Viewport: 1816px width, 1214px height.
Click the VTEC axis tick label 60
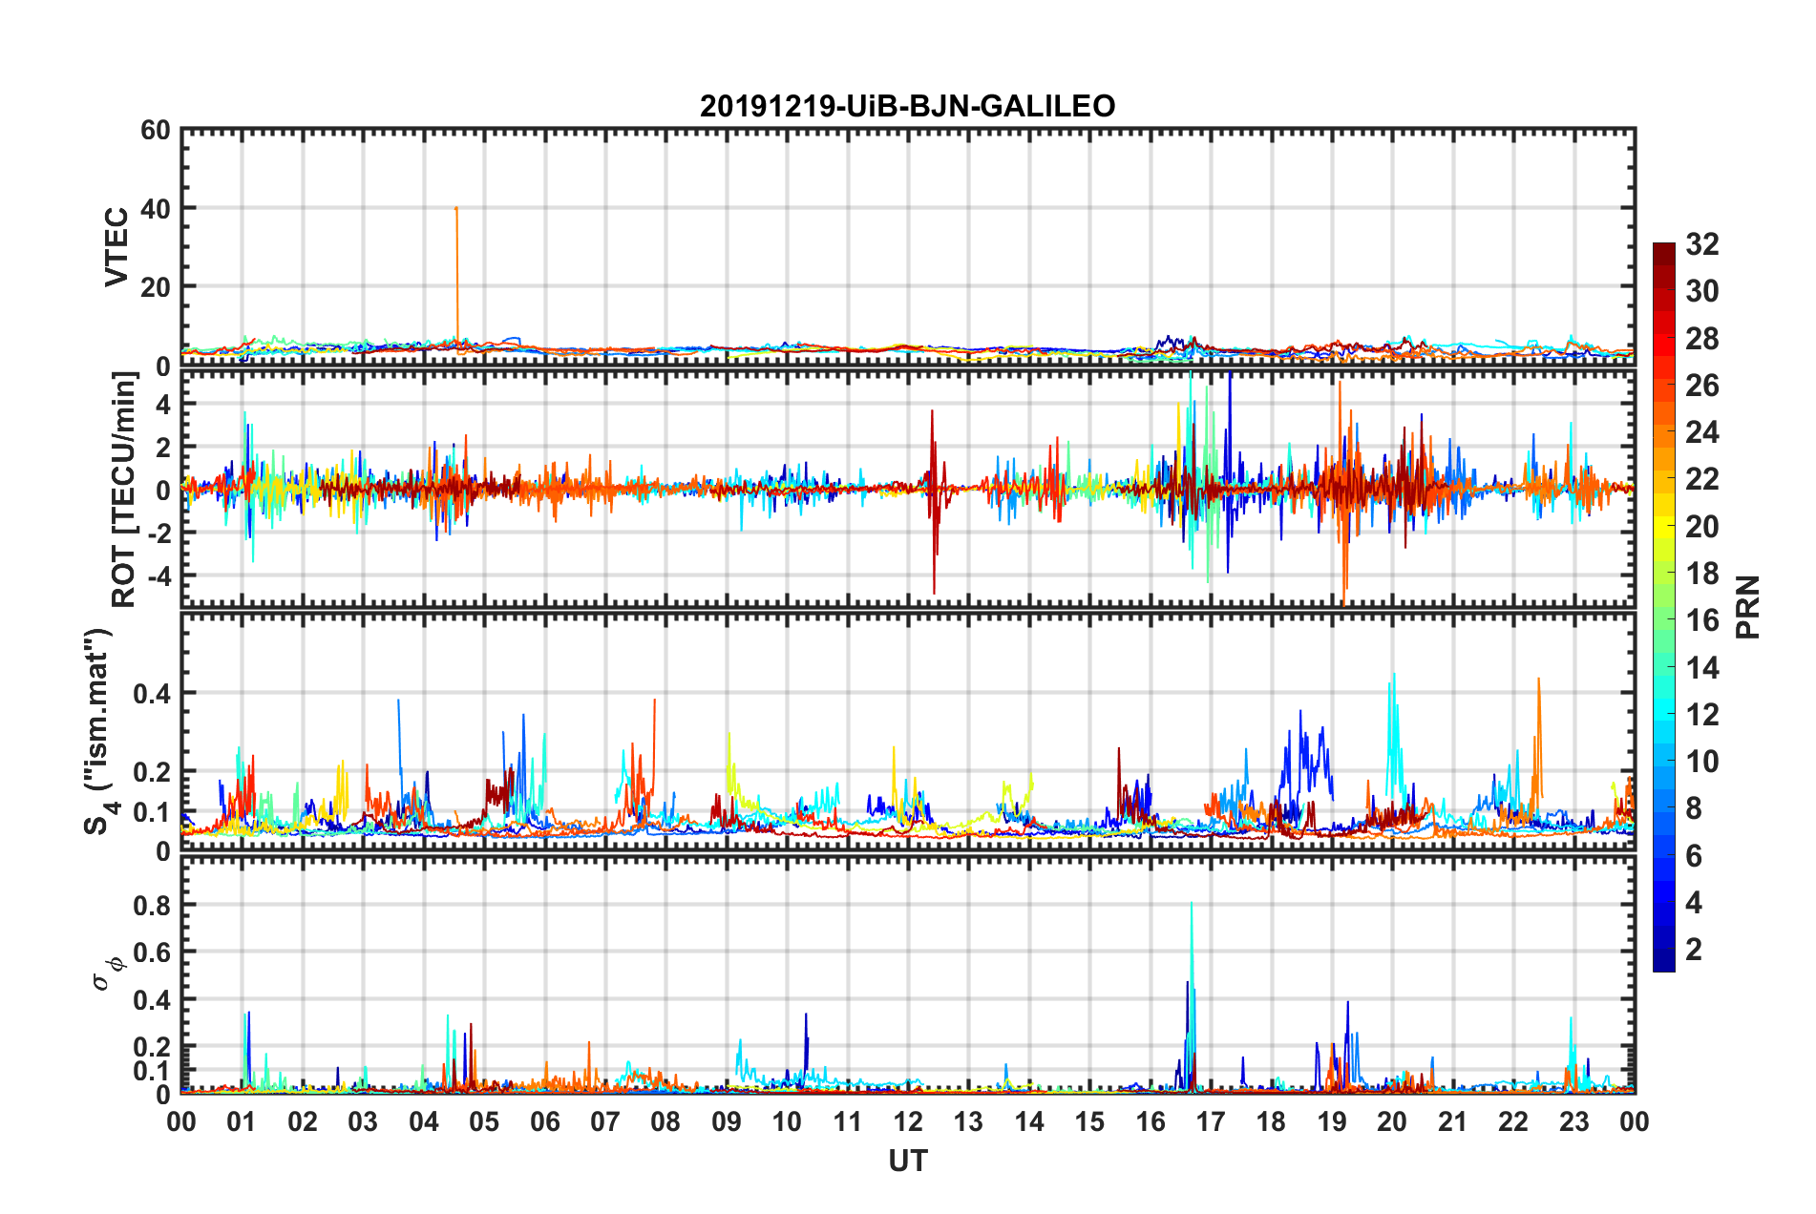pos(156,131)
